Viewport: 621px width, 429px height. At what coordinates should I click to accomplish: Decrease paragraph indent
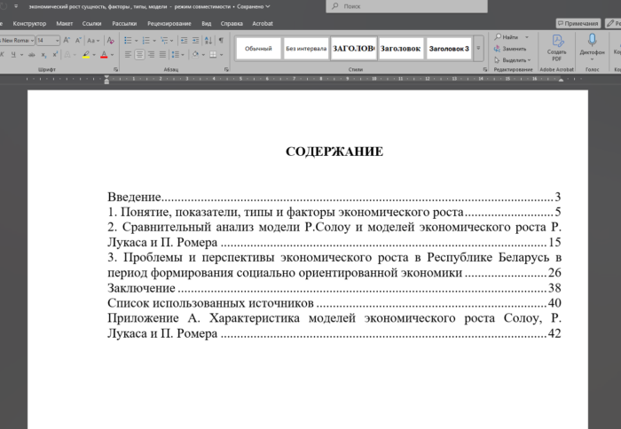[184, 41]
